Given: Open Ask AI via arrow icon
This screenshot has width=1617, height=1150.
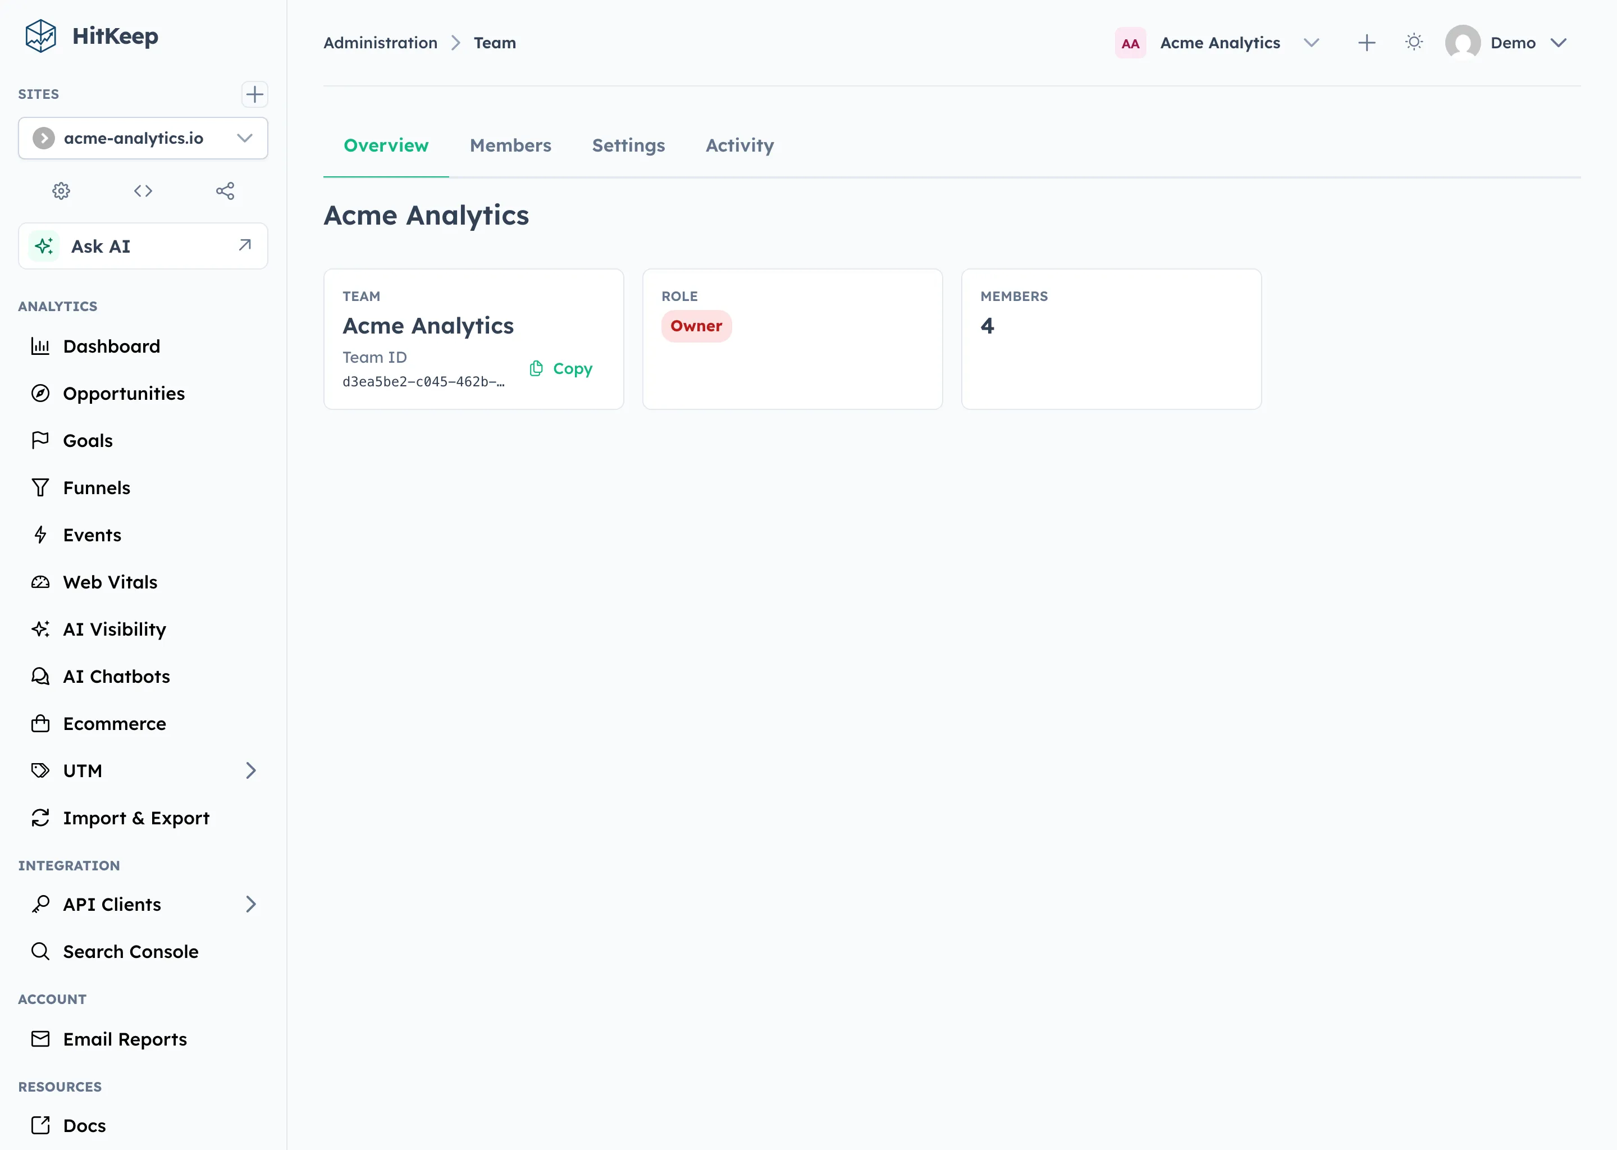Looking at the screenshot, I should pos(245,245).
